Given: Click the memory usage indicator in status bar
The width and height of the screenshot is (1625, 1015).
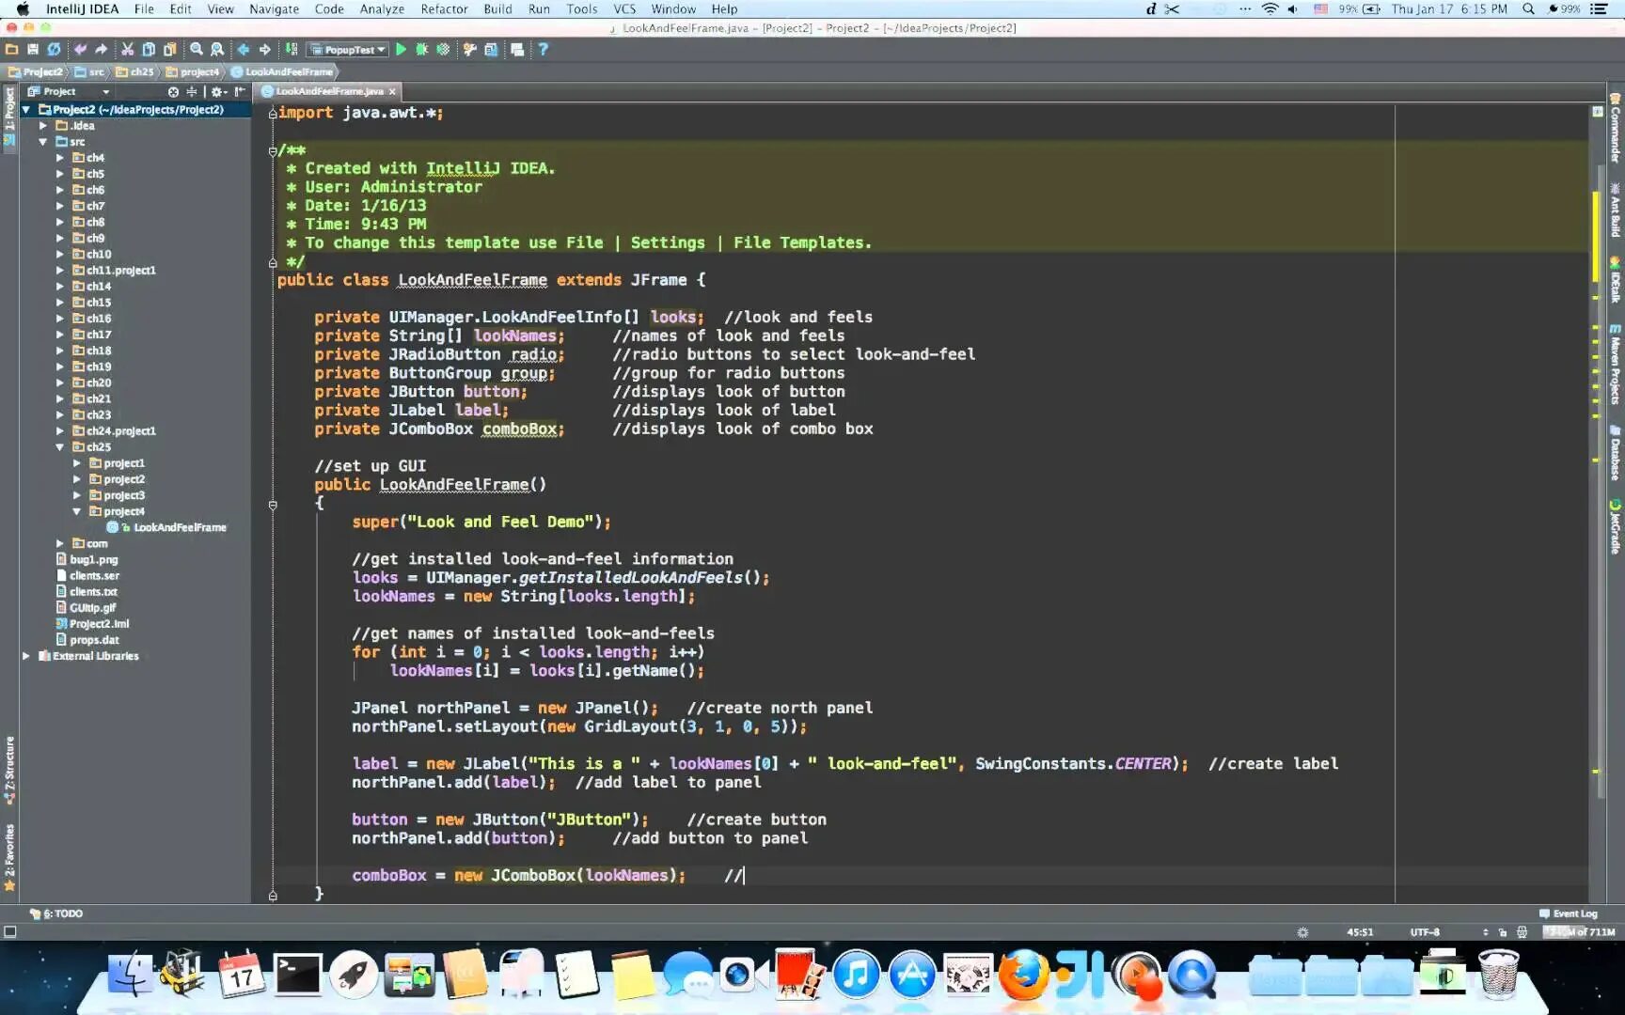Looking at the screenshot, I should [1580, 932].
